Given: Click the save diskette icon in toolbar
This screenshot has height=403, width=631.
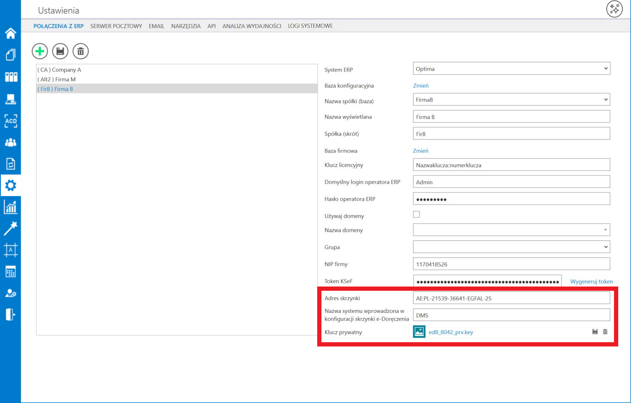Looking at the screenshot, I should tap(60, 51).
